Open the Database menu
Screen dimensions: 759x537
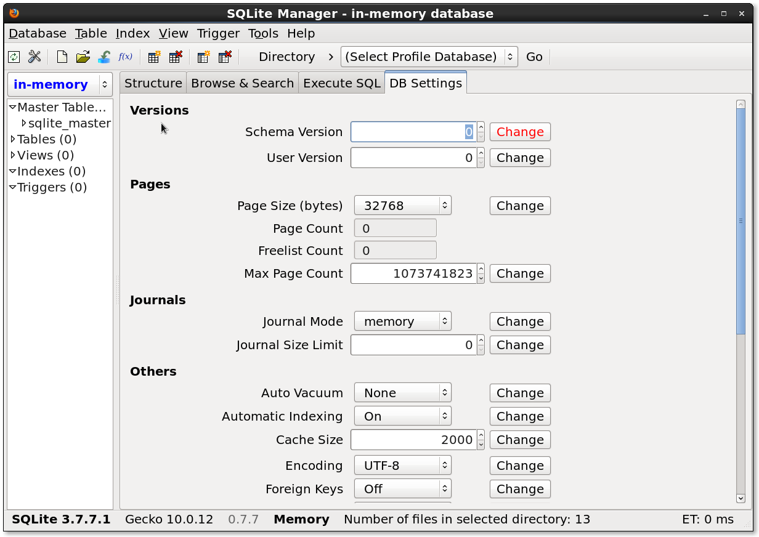[x=38, y=33]
